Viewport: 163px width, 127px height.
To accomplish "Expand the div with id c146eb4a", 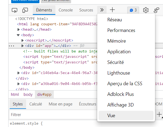I will (18, 73).
